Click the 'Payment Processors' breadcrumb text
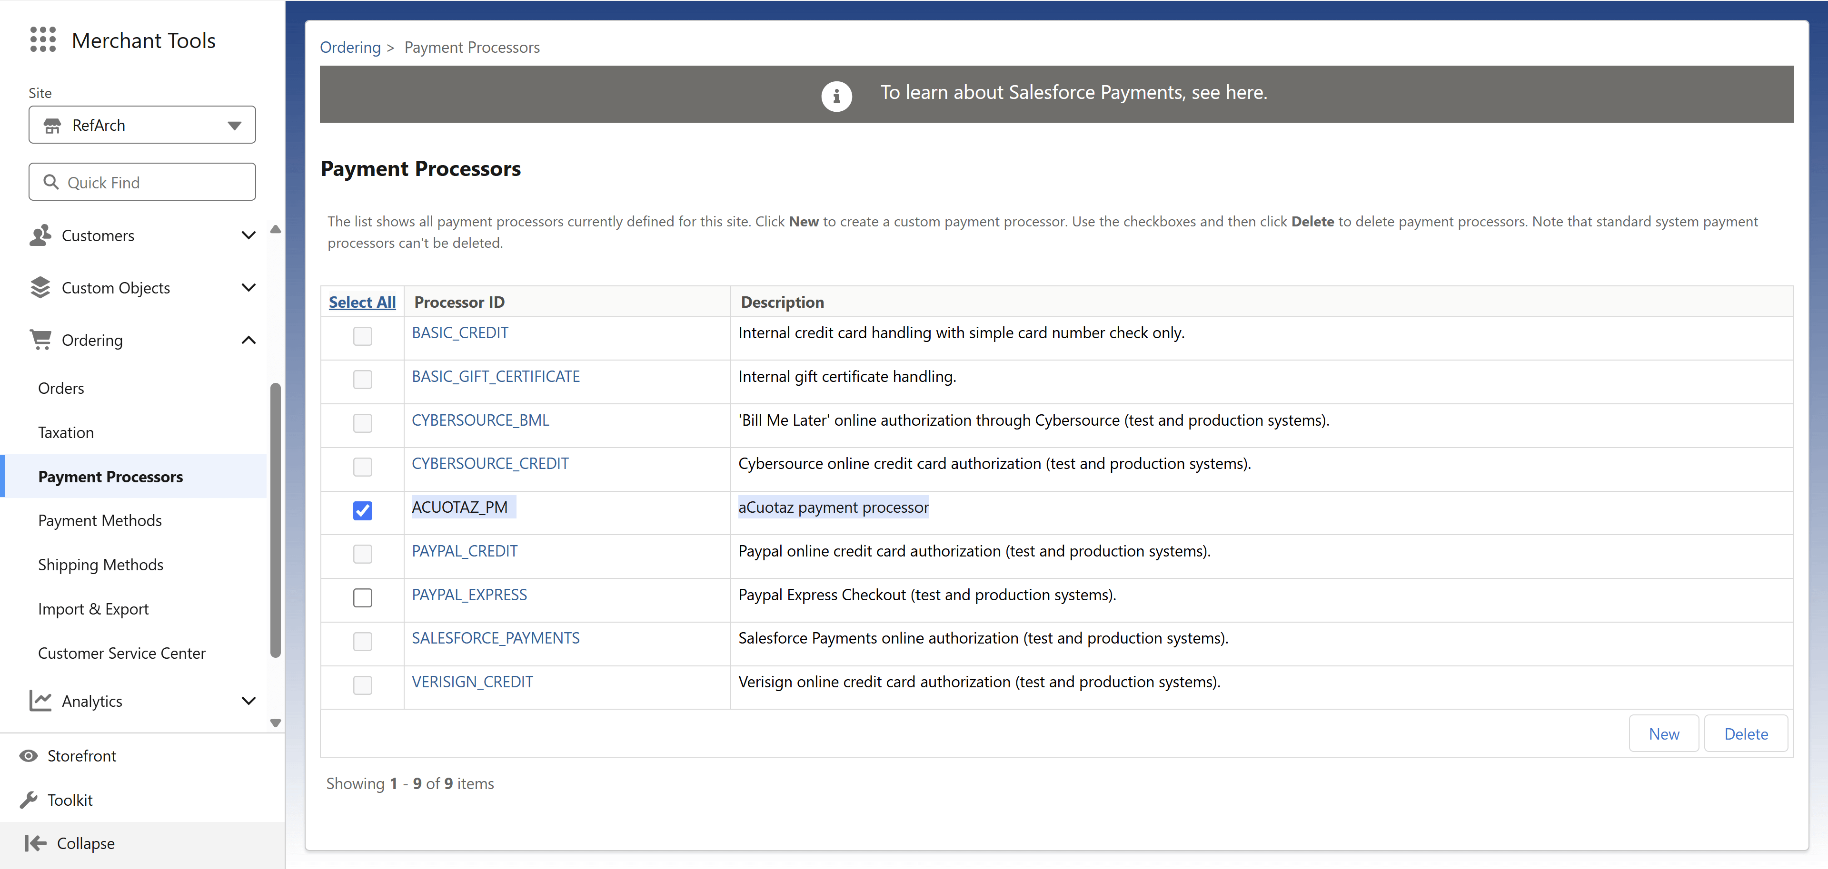This screenshot has height=869, width=1828. click(x=472, y=47)
